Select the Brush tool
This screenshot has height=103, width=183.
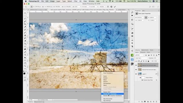point(25,33)
